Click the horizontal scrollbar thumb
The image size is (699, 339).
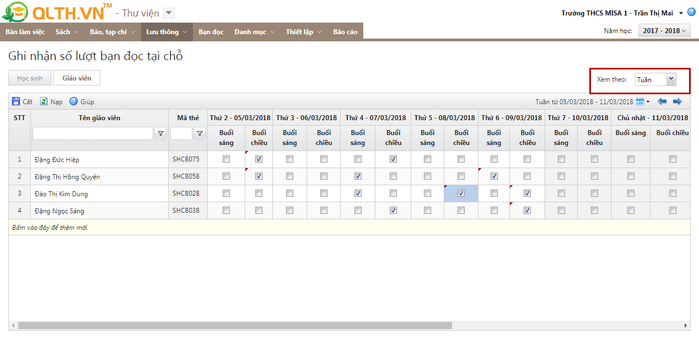tap(235, 326)
